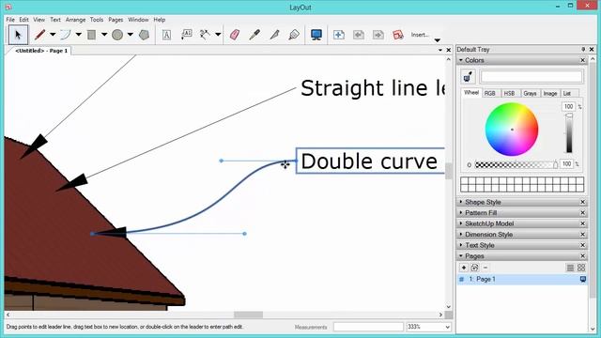
Task: Open Arc tool dropdown arrow
Action: [x=79, y=35]
